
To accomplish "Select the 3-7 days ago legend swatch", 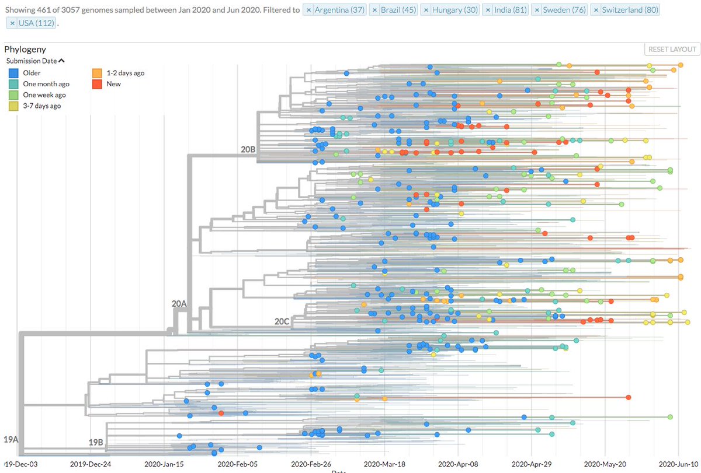I will point(12,106).
